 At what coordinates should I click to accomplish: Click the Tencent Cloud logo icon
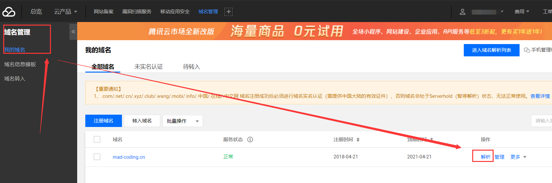tap(9, 12)
